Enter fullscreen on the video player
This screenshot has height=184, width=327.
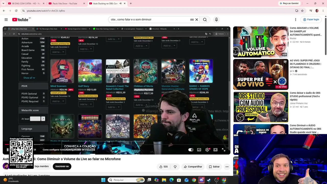point(224,150)
